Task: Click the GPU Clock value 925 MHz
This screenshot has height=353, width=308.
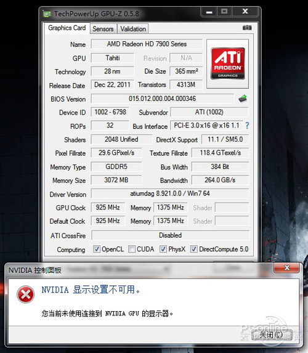Action: click(108, 207)
